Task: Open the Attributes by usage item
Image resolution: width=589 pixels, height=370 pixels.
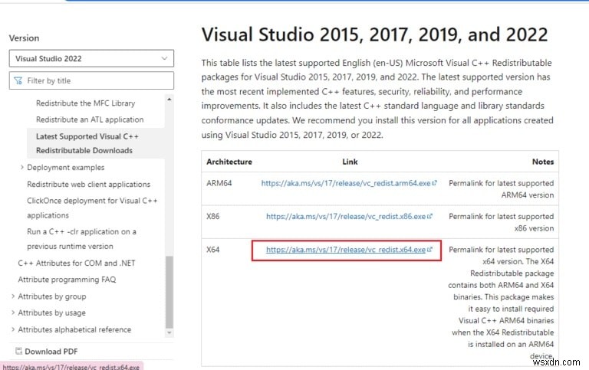Action: [x=52, y=313]
